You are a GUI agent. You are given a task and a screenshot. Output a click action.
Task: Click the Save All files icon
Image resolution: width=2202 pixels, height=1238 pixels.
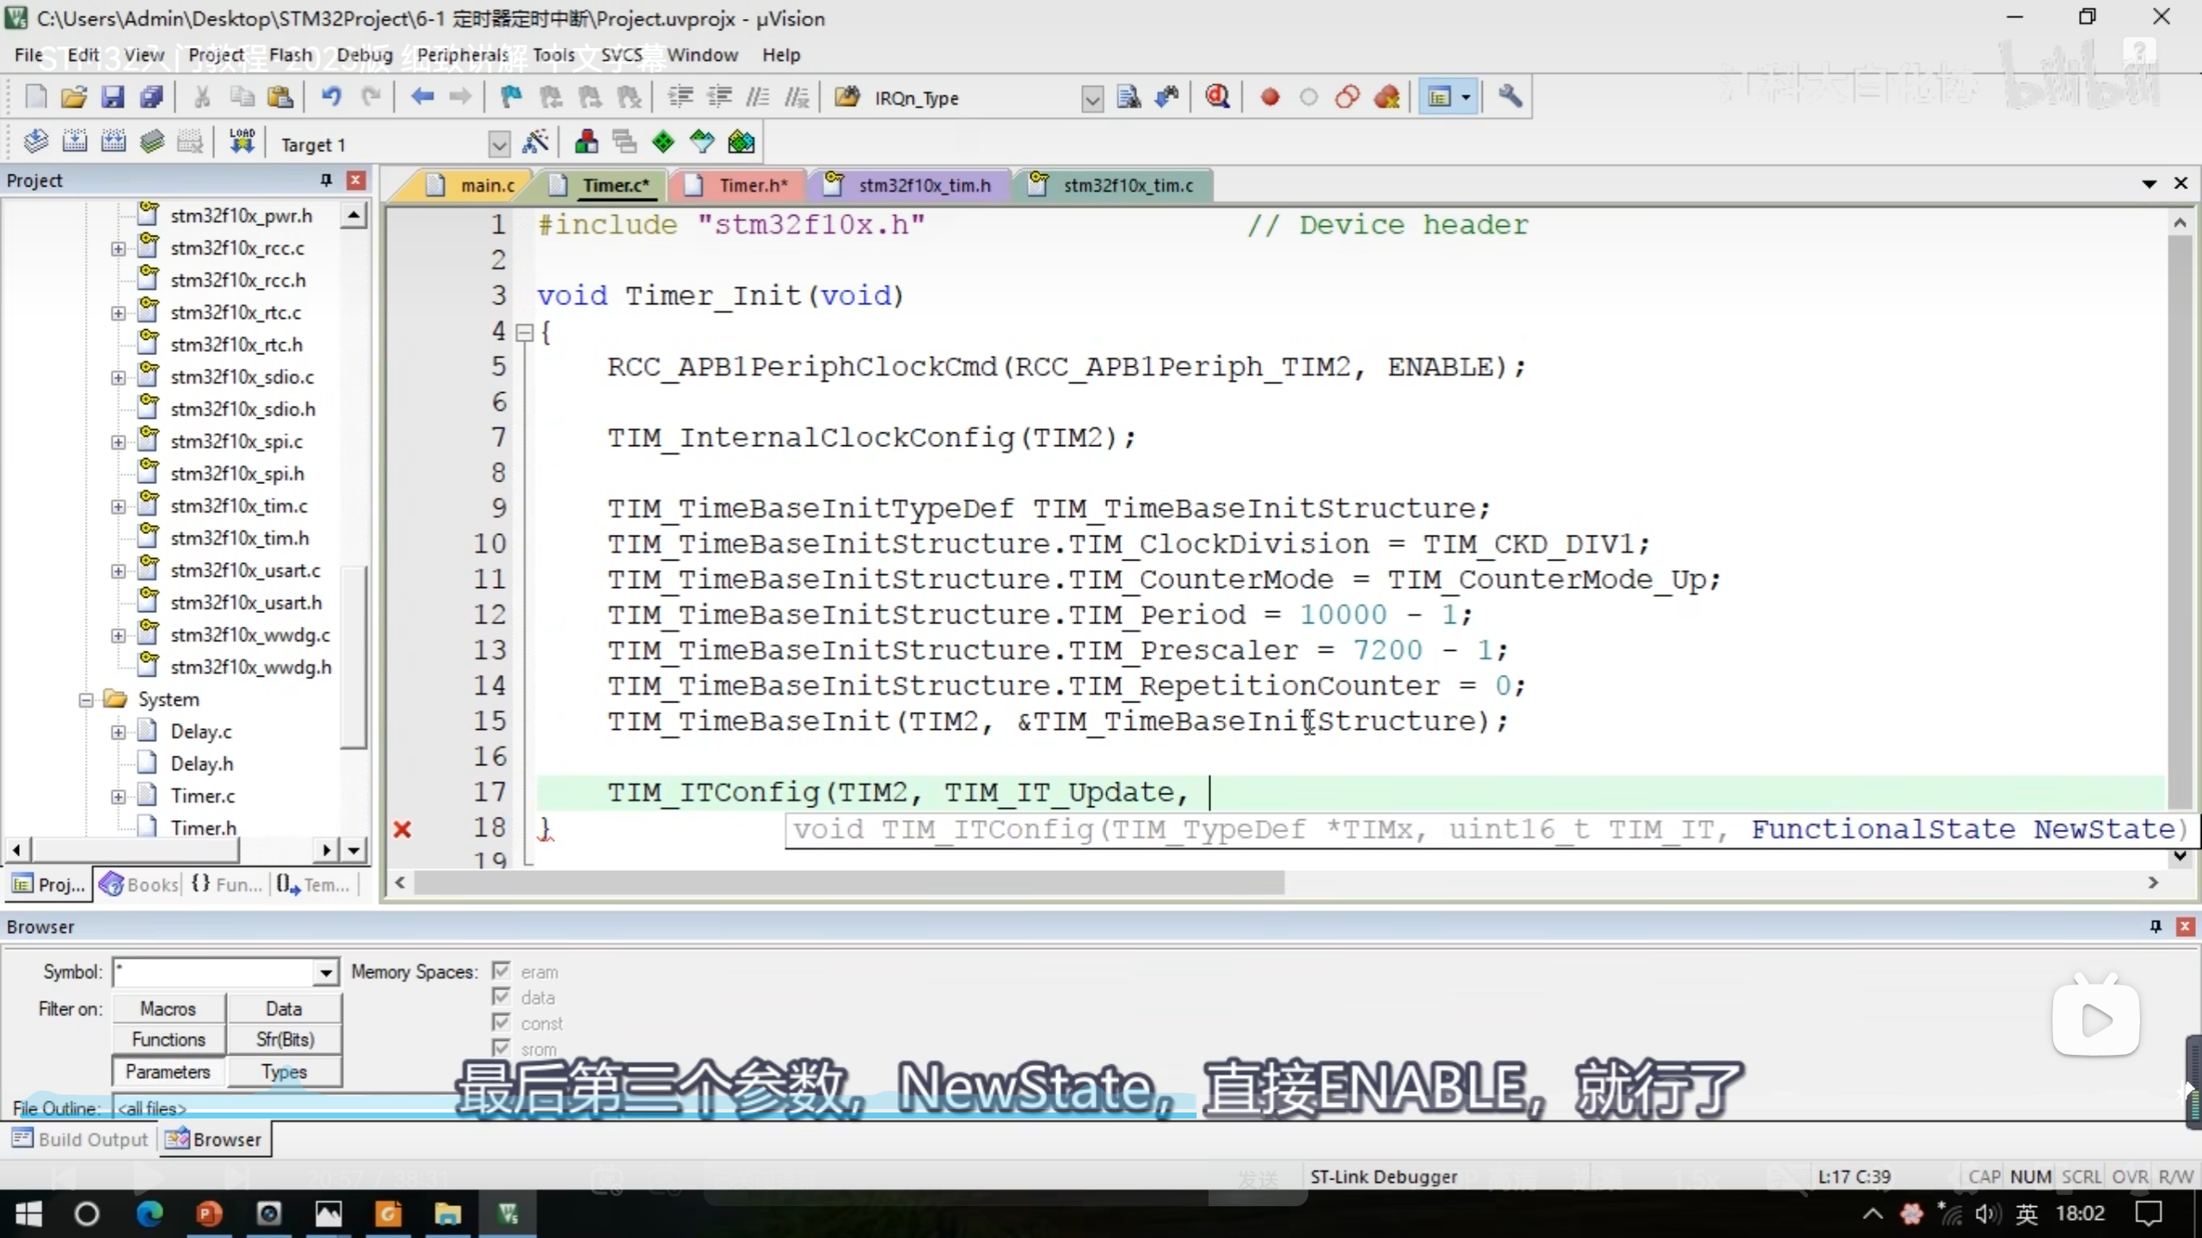click(x=151, y=97)
